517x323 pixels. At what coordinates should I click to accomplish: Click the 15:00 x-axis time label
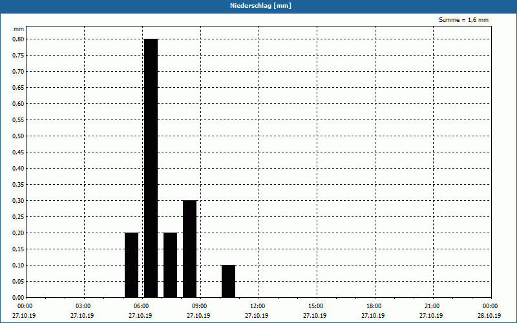coord(316,306)
